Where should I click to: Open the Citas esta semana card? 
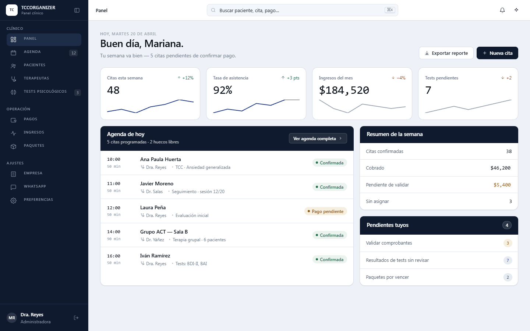(x=150, y=93)
